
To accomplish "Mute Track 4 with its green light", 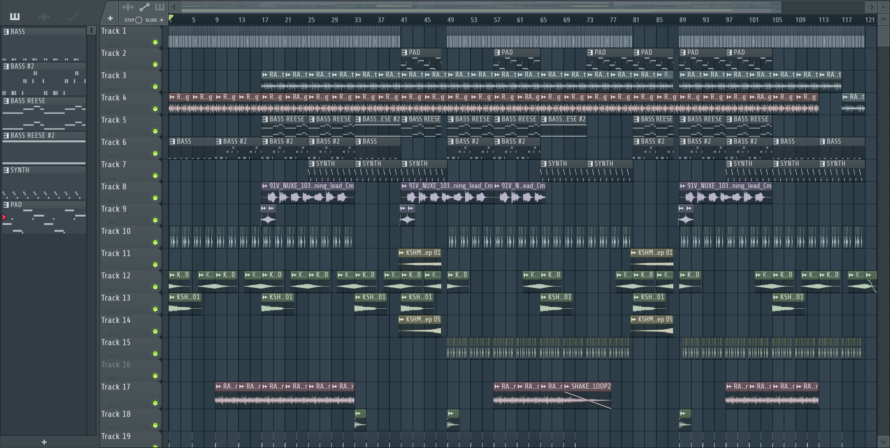I will pos(155,109).
